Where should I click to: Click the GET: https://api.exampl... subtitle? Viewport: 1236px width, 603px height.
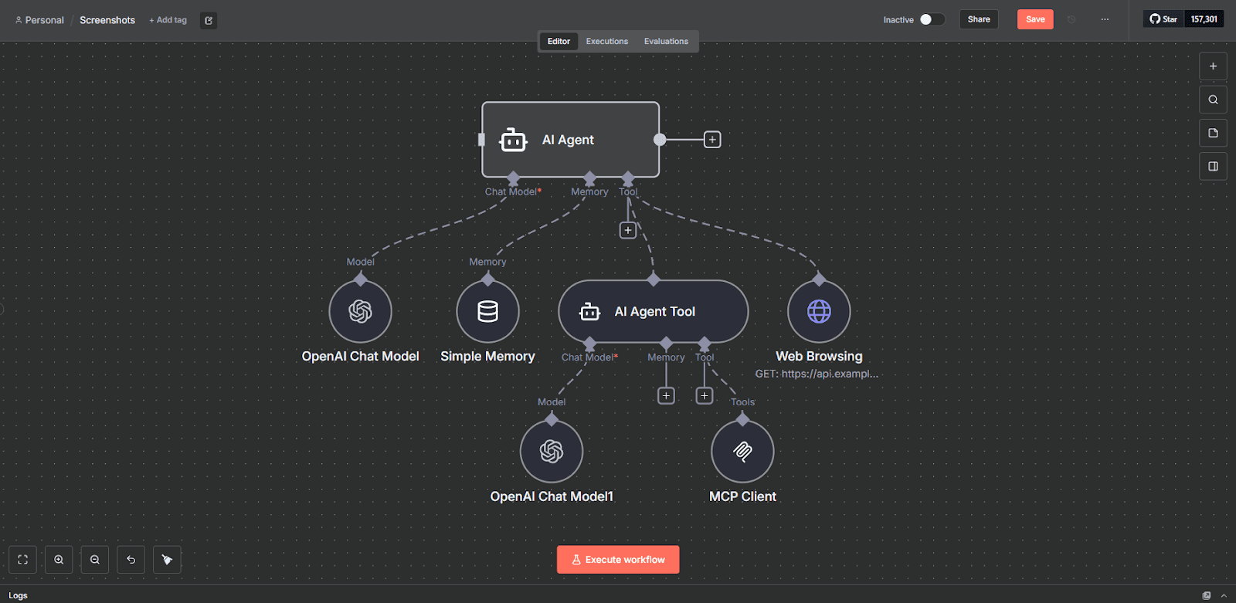[817, 374]
